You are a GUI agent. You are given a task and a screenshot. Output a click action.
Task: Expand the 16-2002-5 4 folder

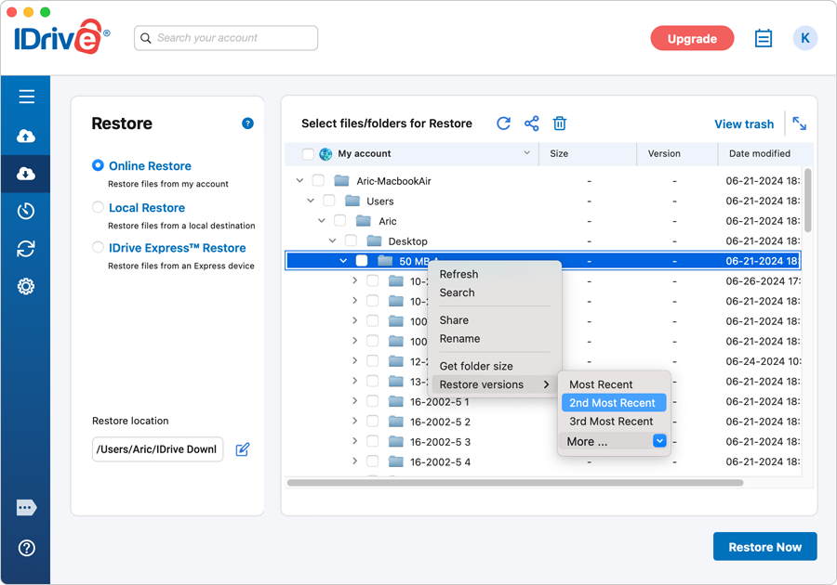[x=355, y=461]
